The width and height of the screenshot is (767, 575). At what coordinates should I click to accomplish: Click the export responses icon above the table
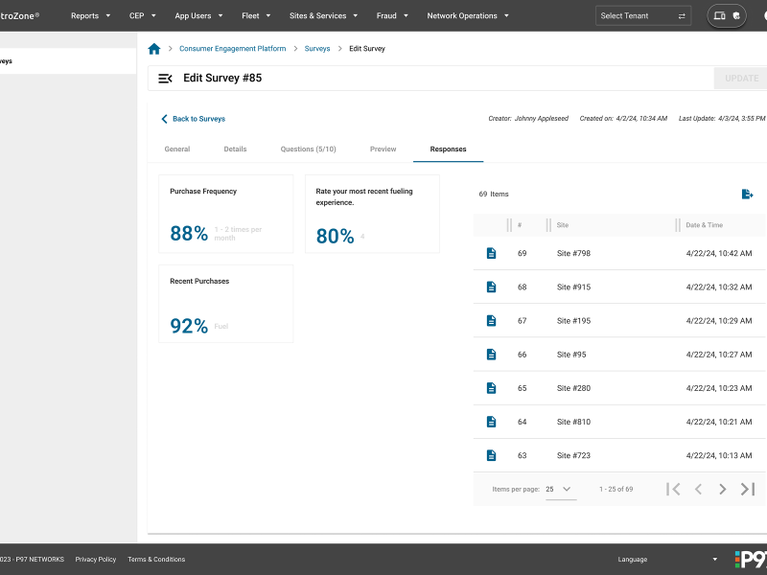[747, 194]
